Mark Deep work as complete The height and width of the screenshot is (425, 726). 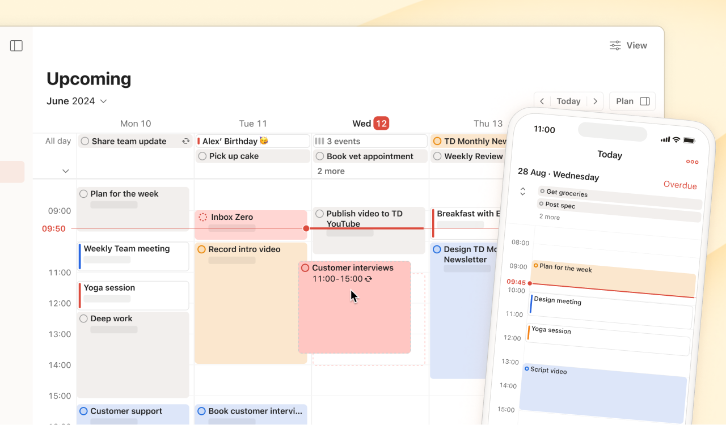tap(83, 318)
